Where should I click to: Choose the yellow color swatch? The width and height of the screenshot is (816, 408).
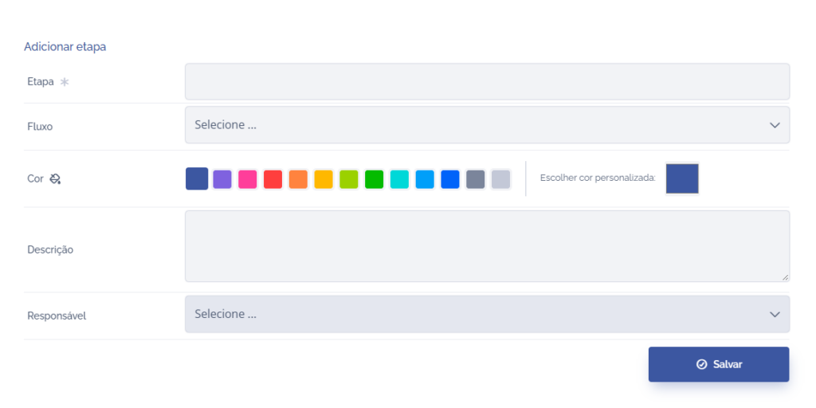(324, 179)
